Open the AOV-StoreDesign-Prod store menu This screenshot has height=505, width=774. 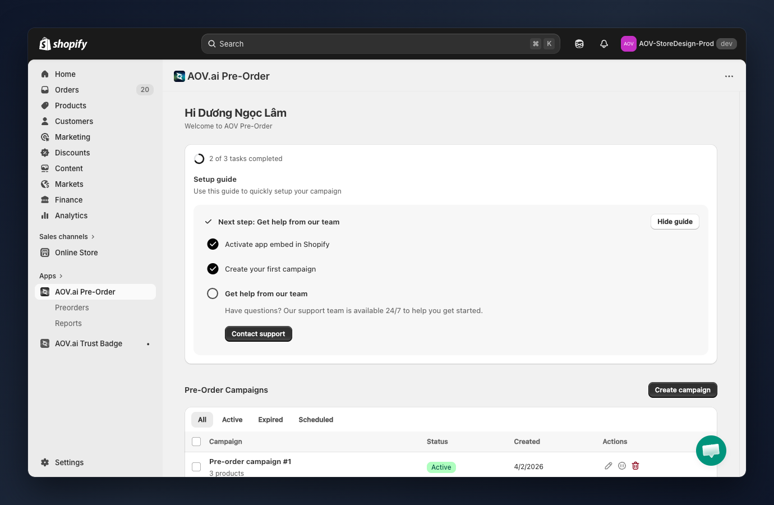pyautogui.click(x=679, y=44)
